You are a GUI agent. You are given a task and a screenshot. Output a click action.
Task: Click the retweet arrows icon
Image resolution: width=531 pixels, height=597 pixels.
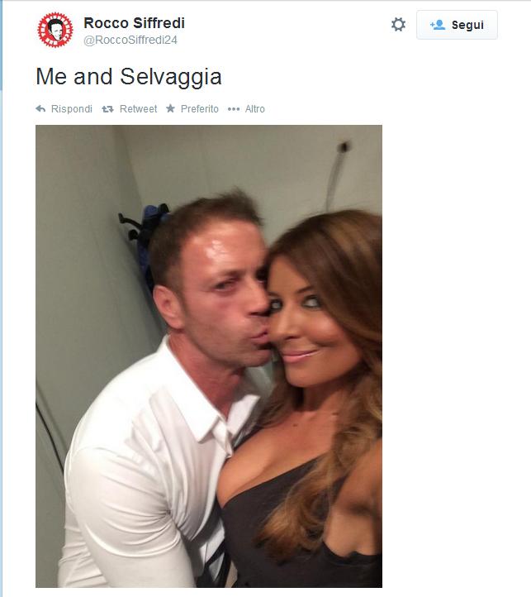tap(107, 109)
